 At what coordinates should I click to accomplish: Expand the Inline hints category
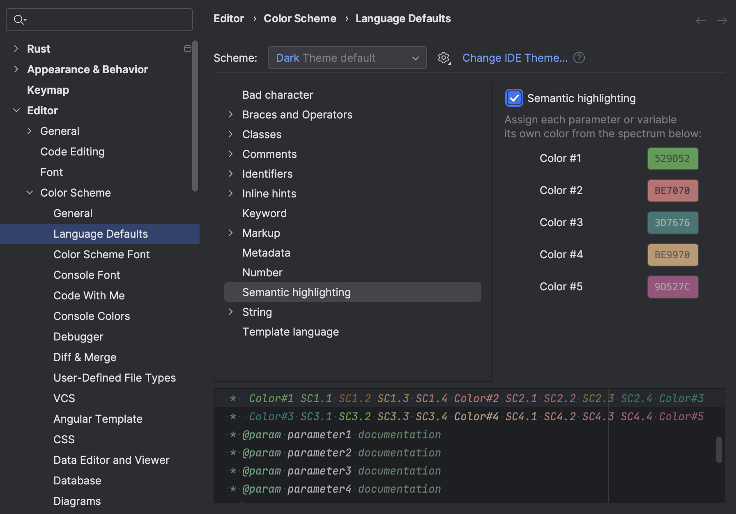(230, 193)
